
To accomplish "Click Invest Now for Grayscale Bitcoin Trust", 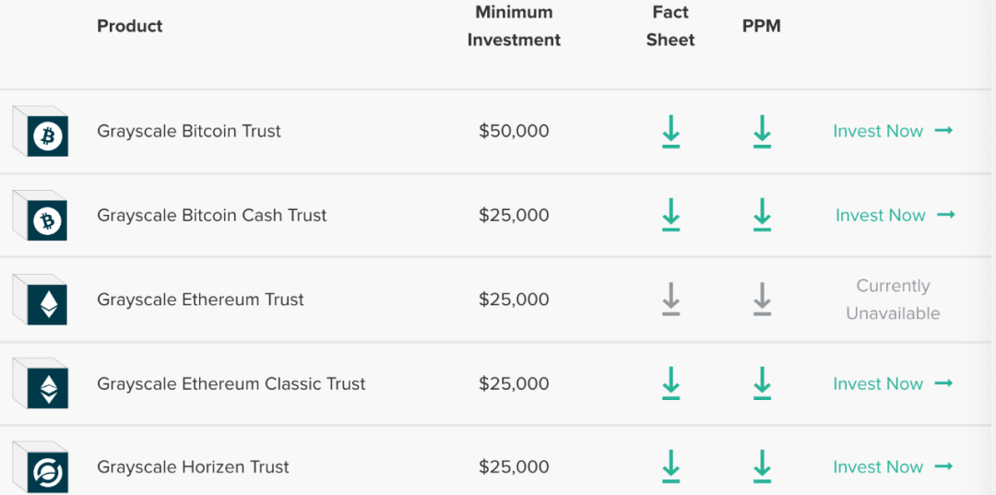I will coord(892,131).
